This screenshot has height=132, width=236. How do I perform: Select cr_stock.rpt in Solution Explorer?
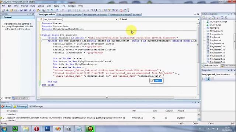tap(215, 25)
